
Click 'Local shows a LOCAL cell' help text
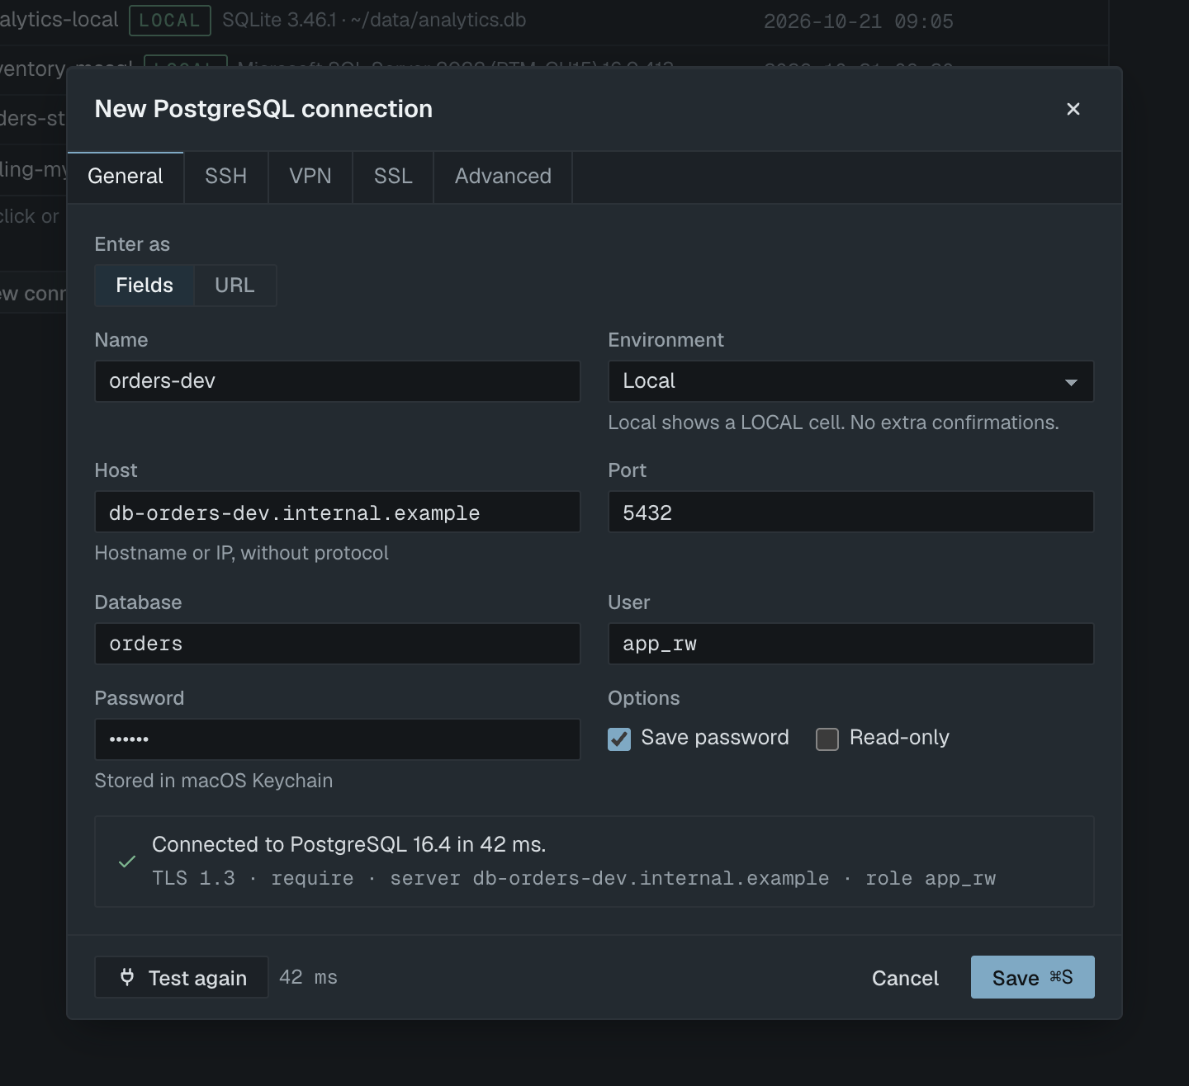click(x=833, y=423)
